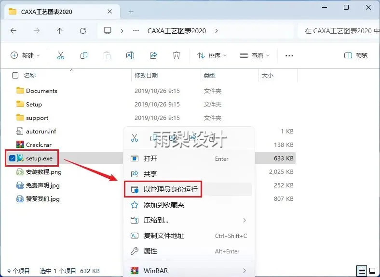
Task: Click the Back navigation arrow
Action: coord(14,31)
